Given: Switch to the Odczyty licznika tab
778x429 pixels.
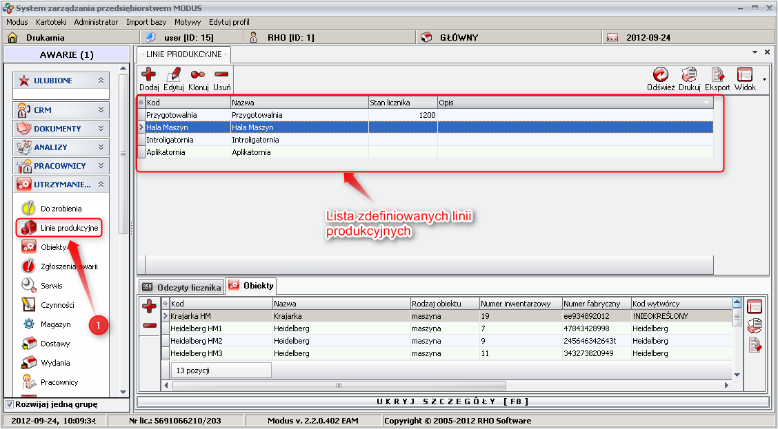Looking at the screenshot, I should coord(181,287).
